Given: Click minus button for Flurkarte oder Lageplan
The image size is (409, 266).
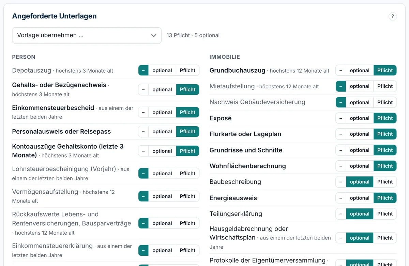Looking at the screenshot, I should [341, 134].
